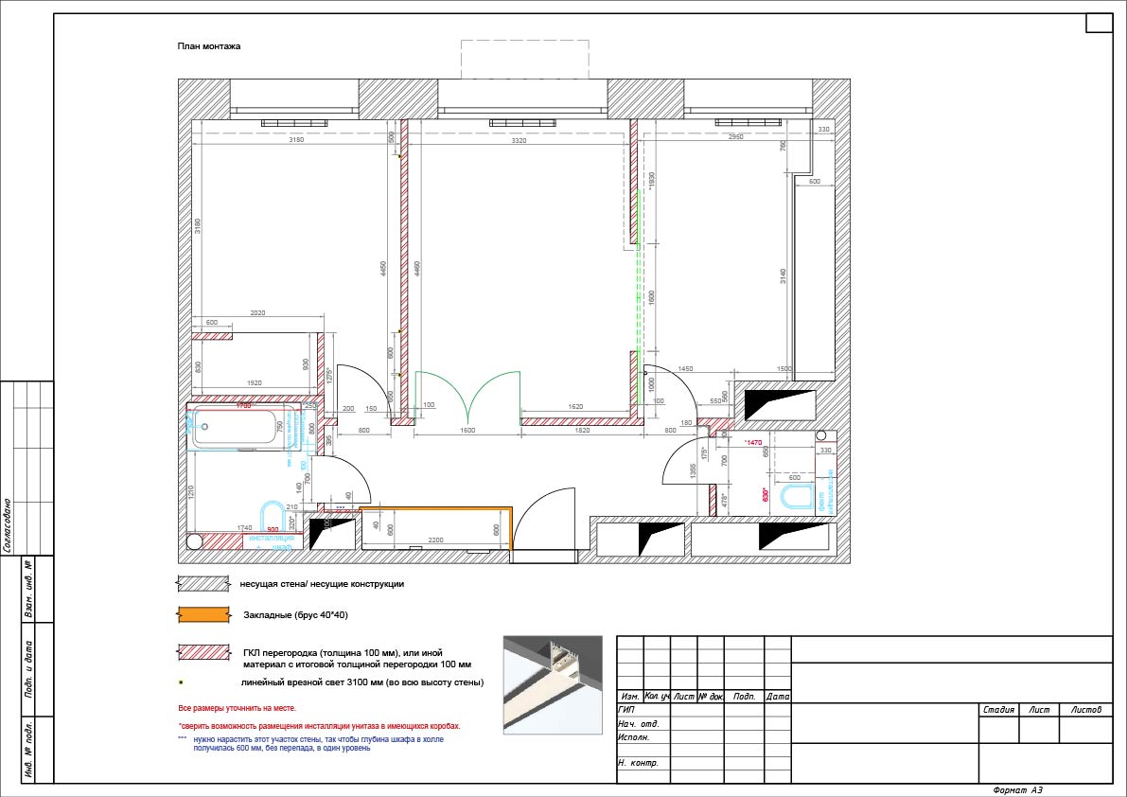Click the green double door symbol
The height and width of the screenshot is (797, 1127).
click(x=467, y=398)
